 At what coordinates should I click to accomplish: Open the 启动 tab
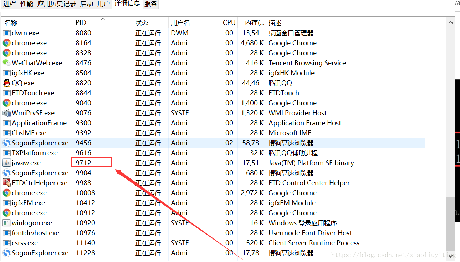pyautogui.click(x=87, y=4)
